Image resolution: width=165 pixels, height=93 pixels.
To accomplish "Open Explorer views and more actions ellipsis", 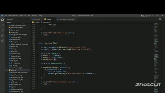I will (x=28, y=19).
